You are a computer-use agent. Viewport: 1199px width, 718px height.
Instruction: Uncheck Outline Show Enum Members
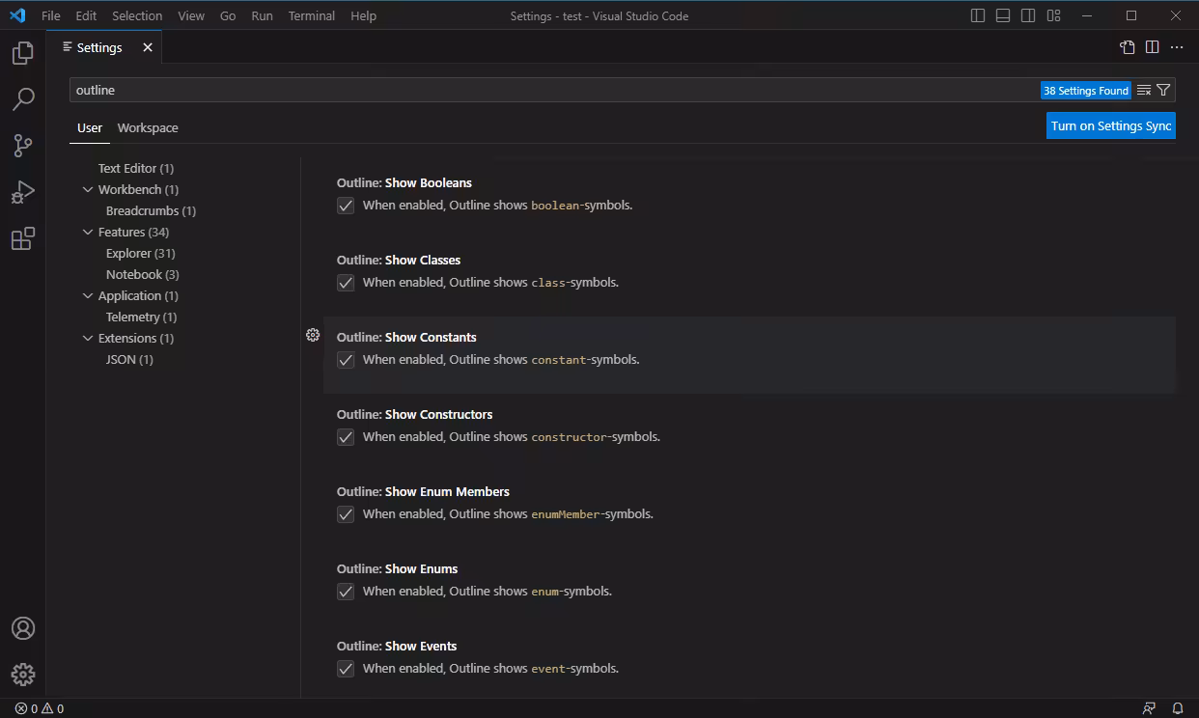tap(346, 514)
